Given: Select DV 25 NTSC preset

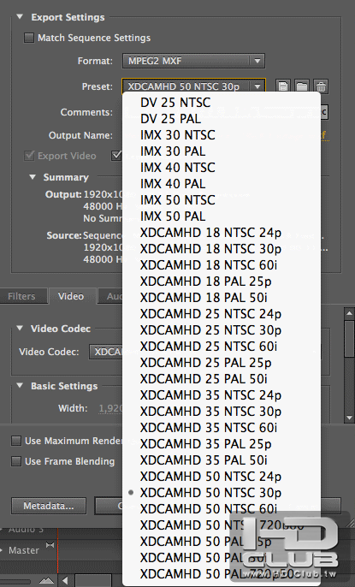Looking at the screenshot, I should tap(222, 103).
